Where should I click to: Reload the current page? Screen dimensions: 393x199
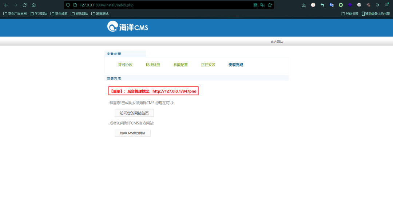tap(25, 5)
